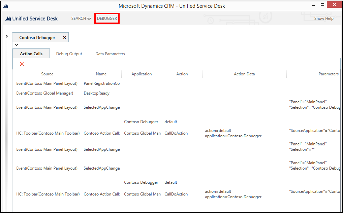Click the DEBUGGER toolbar item
The width and height of the screenshot is (343, 213).
pos(107,19)
